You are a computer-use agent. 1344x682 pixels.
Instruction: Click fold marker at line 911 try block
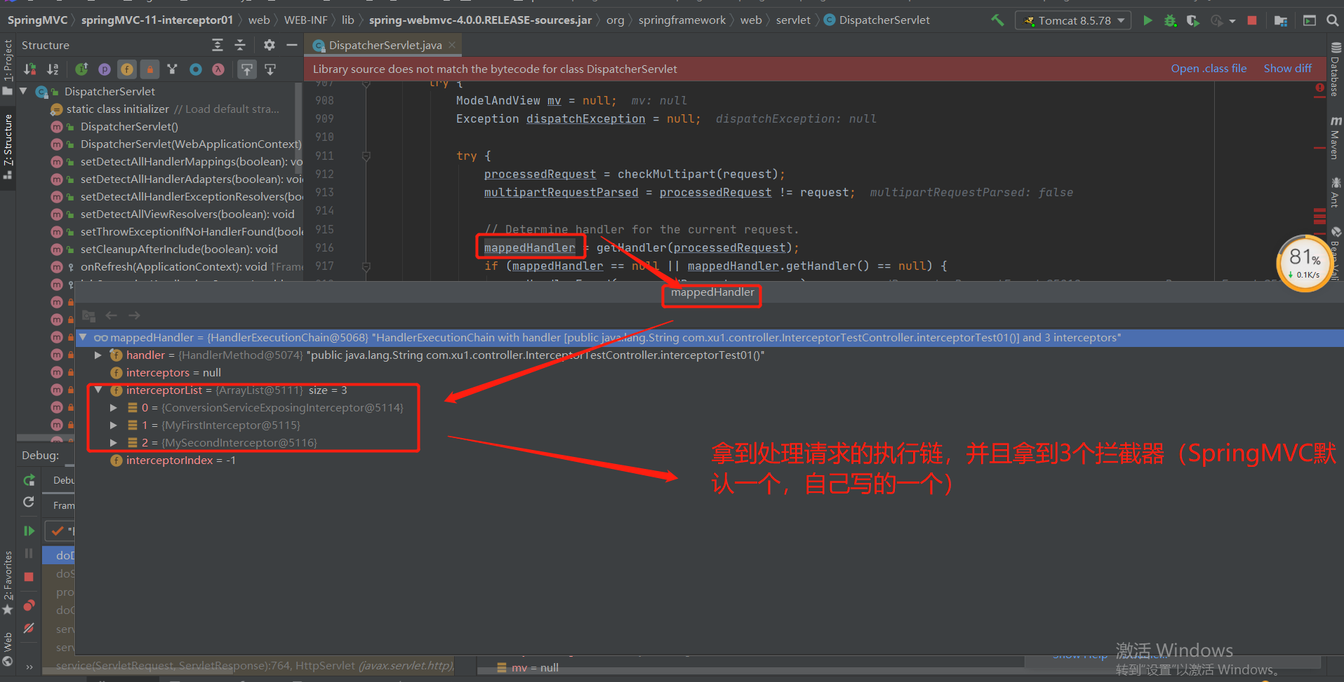366,156
